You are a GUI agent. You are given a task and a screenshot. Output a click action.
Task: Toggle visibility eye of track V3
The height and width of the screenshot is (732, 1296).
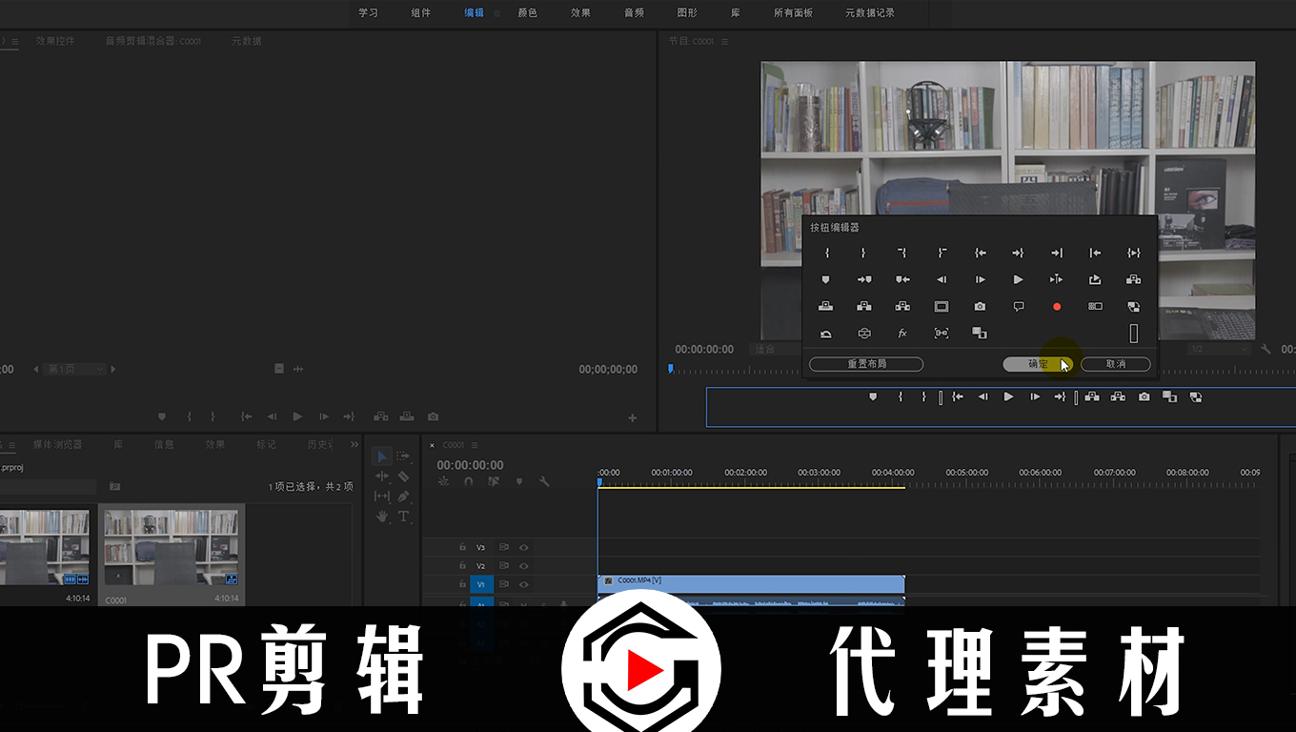[x=523, y=548]
